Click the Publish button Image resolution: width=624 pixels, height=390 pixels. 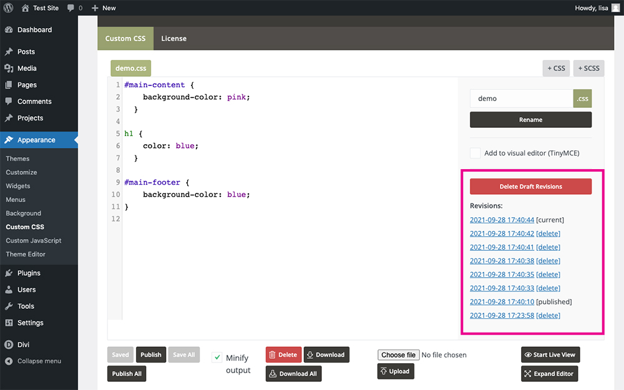point(151,354)
